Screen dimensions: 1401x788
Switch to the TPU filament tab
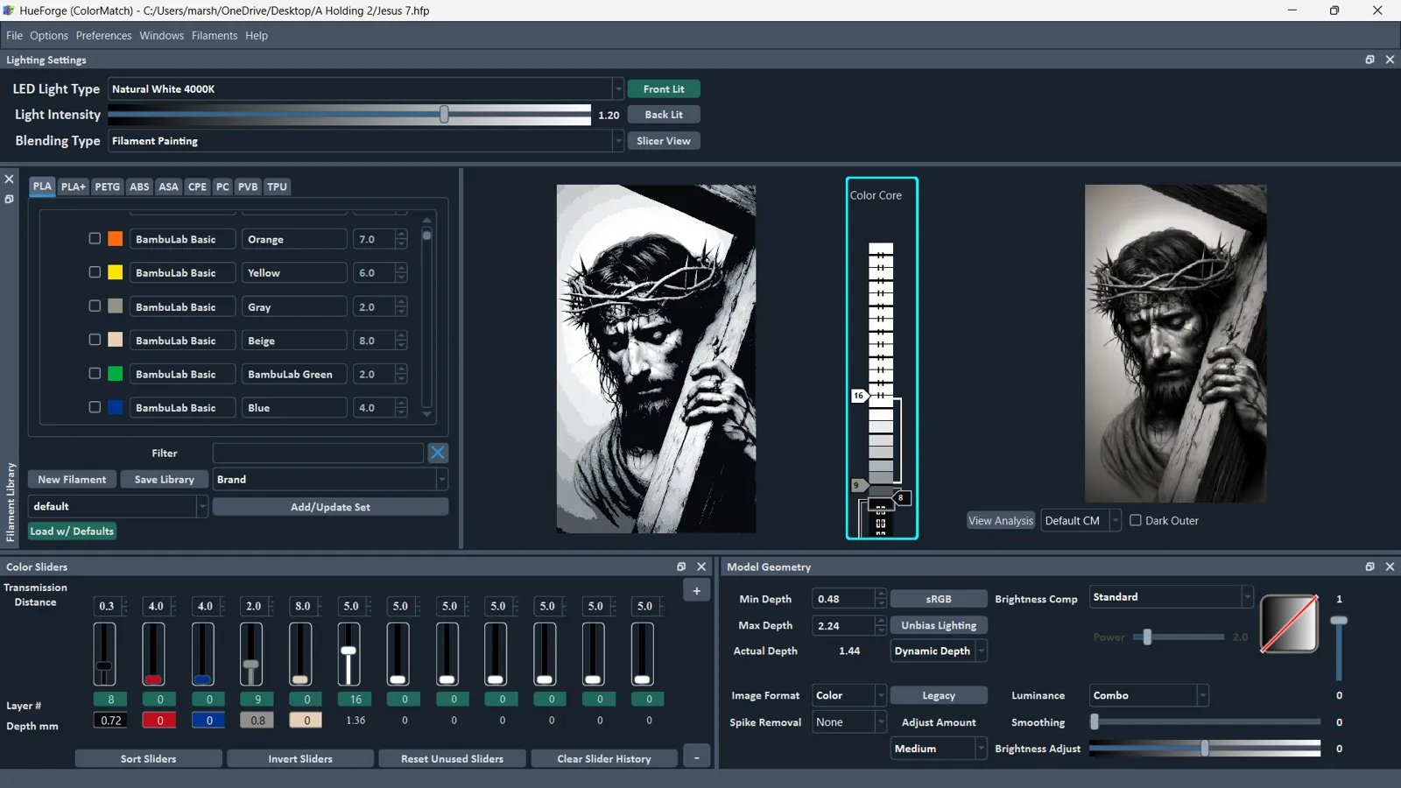pos(277,186)
